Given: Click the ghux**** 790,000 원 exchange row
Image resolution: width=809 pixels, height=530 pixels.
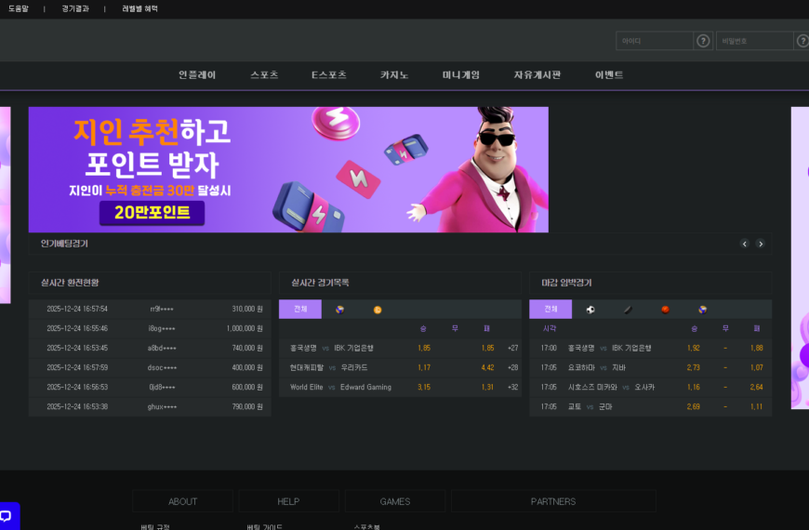Looking at the screenshot, I should tap(150, 406).
